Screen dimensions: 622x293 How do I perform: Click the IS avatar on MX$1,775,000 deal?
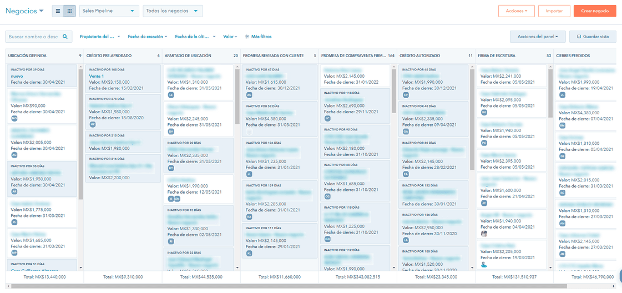click(x=14, y=222)
